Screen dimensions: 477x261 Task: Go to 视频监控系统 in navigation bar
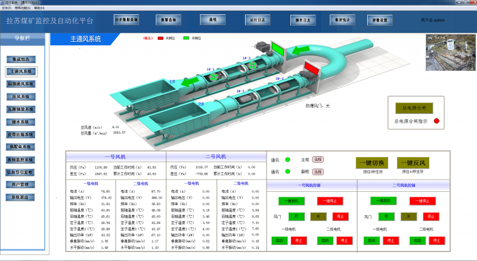(20, 160)
